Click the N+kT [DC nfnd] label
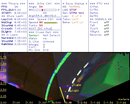130x104 pixels. 40,29
